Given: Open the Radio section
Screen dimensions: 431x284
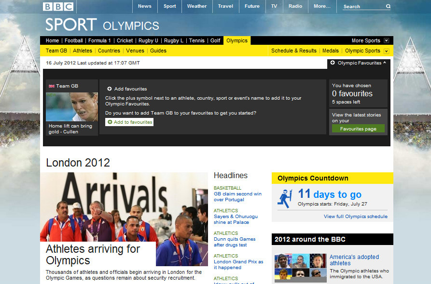Looking at the screenshot, I should pos(295,6).
